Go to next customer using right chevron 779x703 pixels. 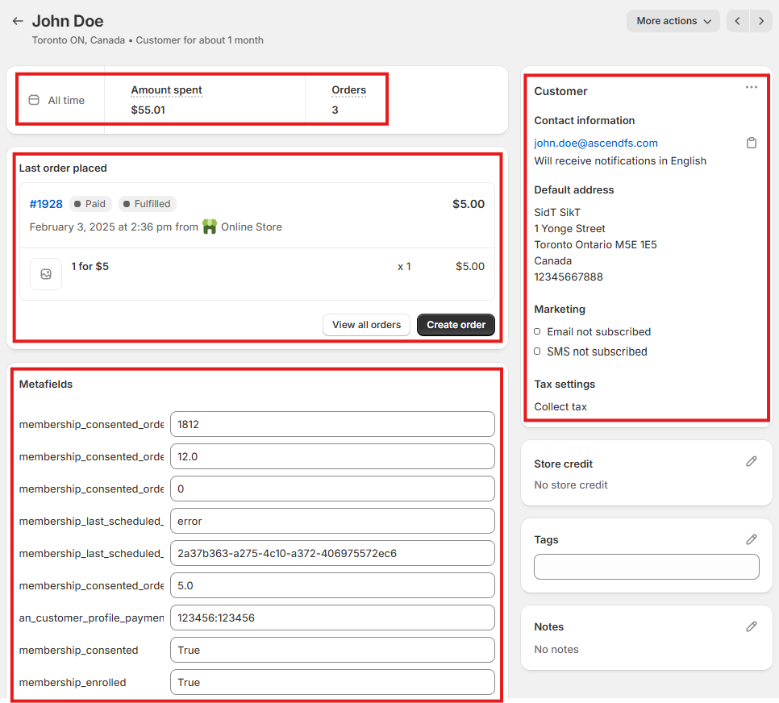pos(760,22)
